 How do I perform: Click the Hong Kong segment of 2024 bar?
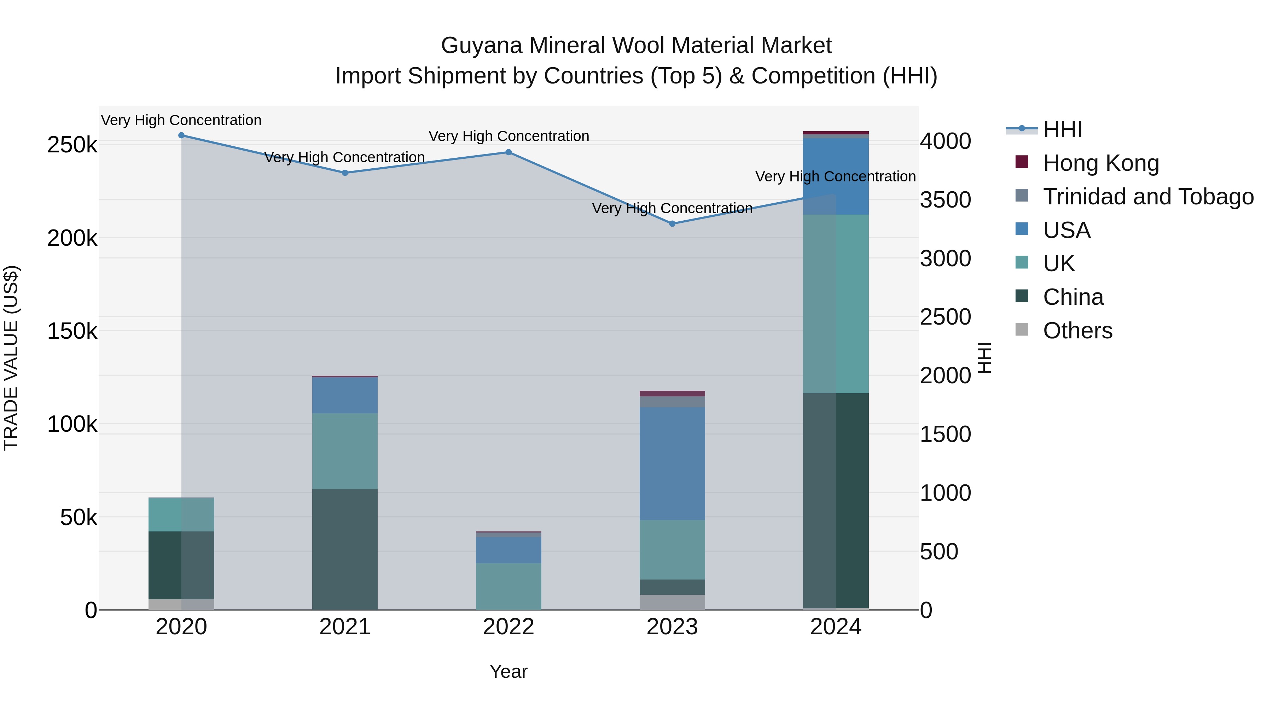point(836,133)
